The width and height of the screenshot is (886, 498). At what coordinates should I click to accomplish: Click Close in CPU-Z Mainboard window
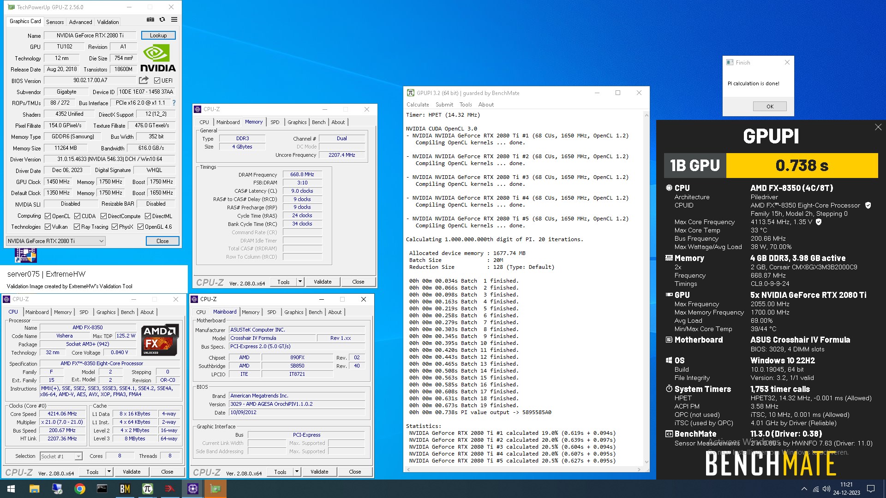(355, 472)
